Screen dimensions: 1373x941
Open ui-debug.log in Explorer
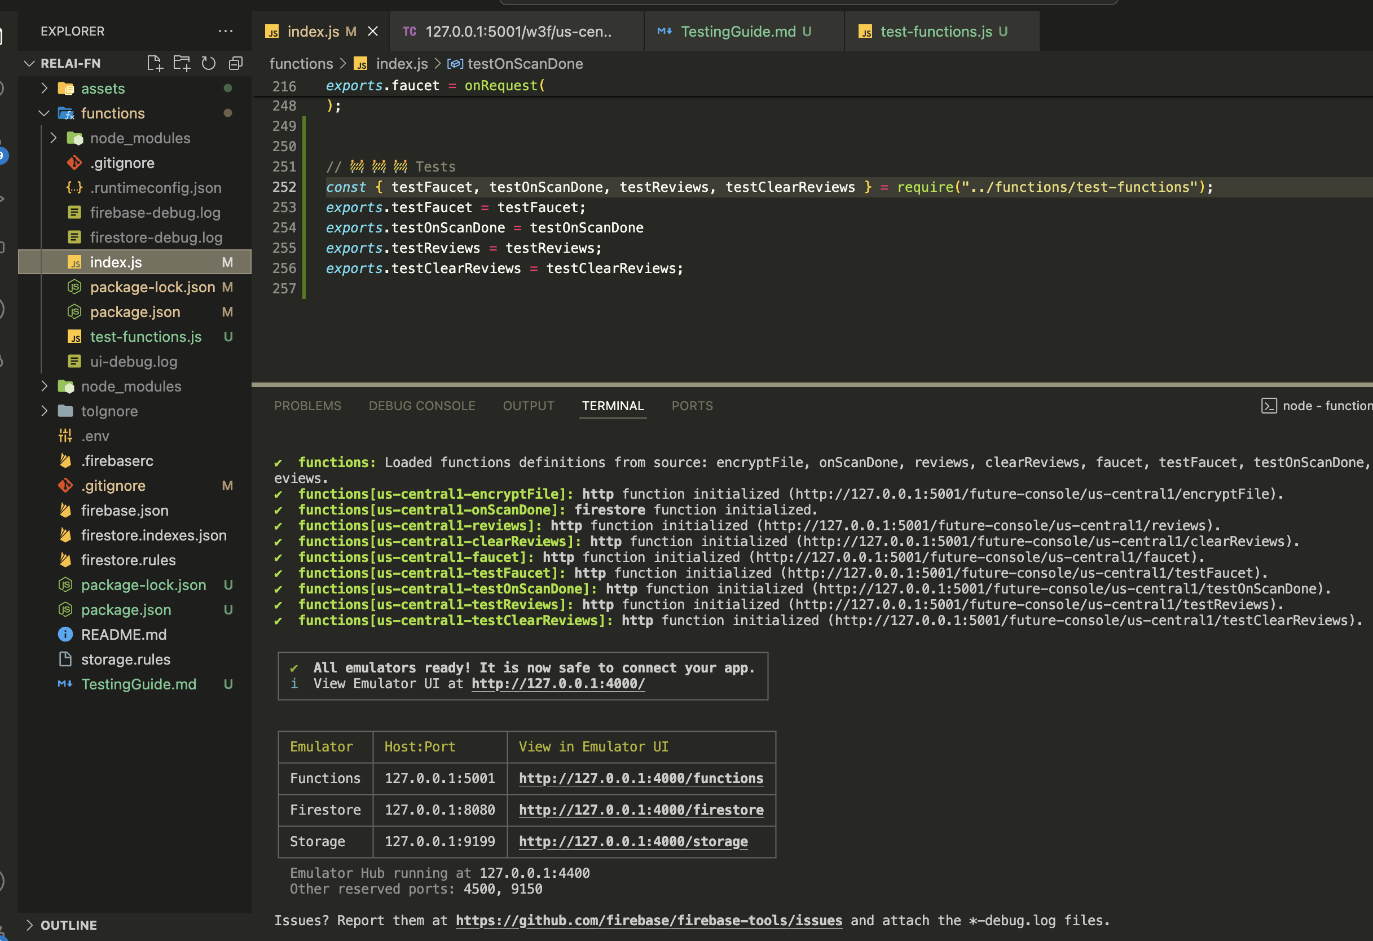[134, 361]
